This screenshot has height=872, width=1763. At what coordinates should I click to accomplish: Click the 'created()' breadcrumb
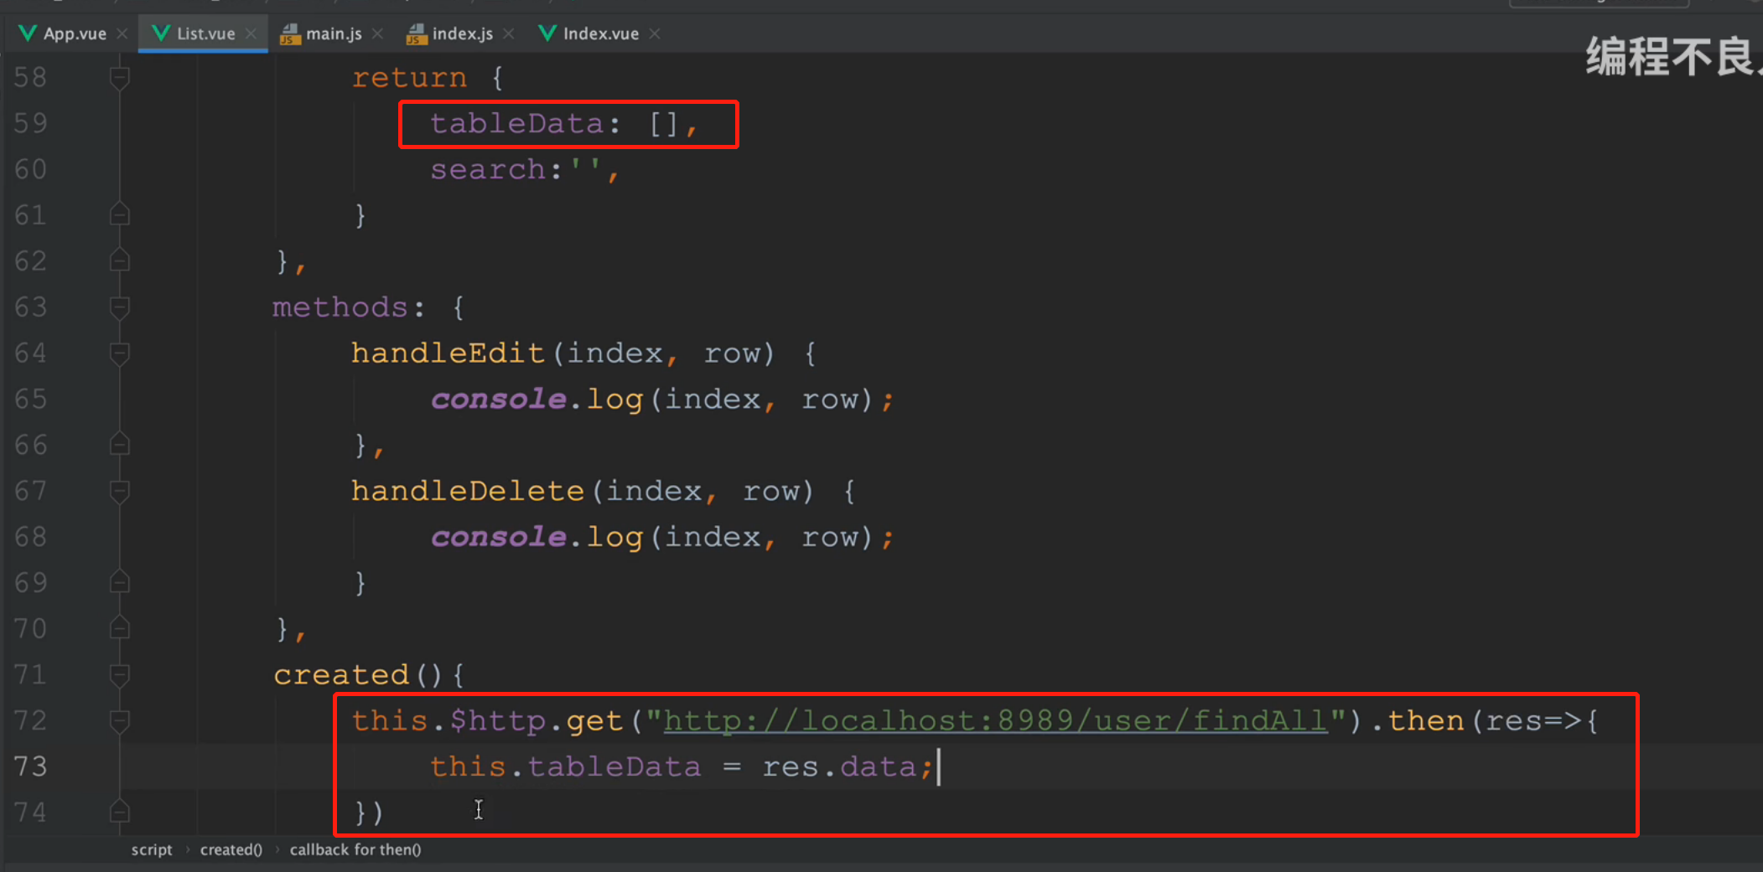[x=231, y=849]
